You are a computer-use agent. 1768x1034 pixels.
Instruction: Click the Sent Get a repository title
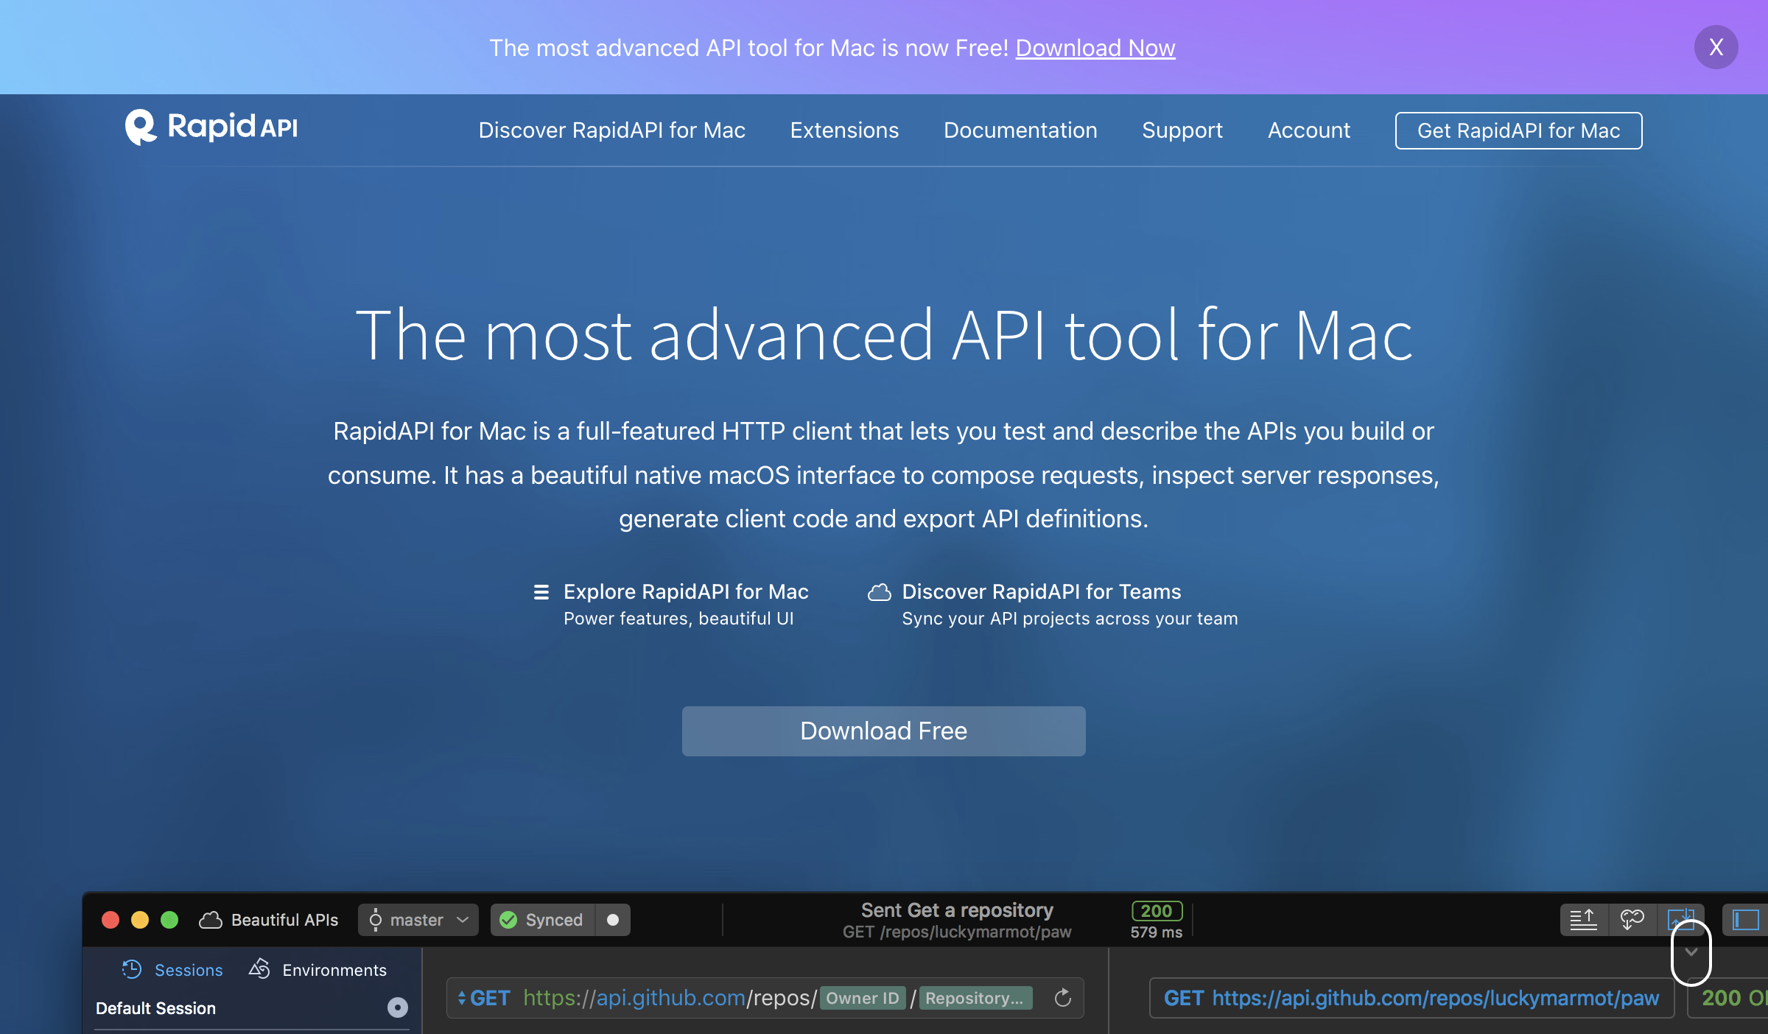[957, 910]
